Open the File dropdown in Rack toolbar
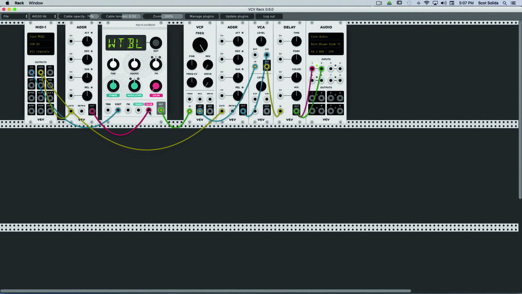Screen dimensions: 522x294 15,17
